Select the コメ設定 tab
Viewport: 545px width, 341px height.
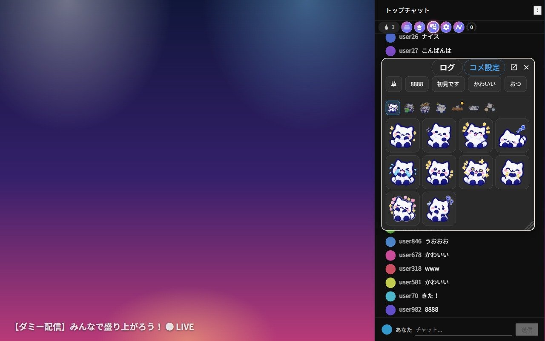485,67
